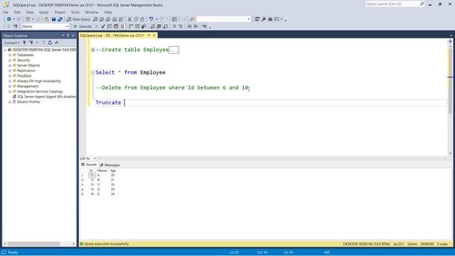The image size is (455, 256).
Task: Select the SQLQuery1.sql document tab
Action: pos(112,36)
